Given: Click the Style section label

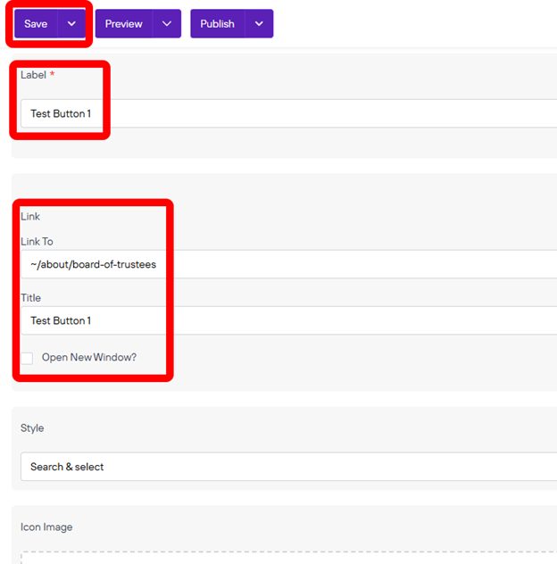Looking at the screenshot, I should [x=32, y=428].
